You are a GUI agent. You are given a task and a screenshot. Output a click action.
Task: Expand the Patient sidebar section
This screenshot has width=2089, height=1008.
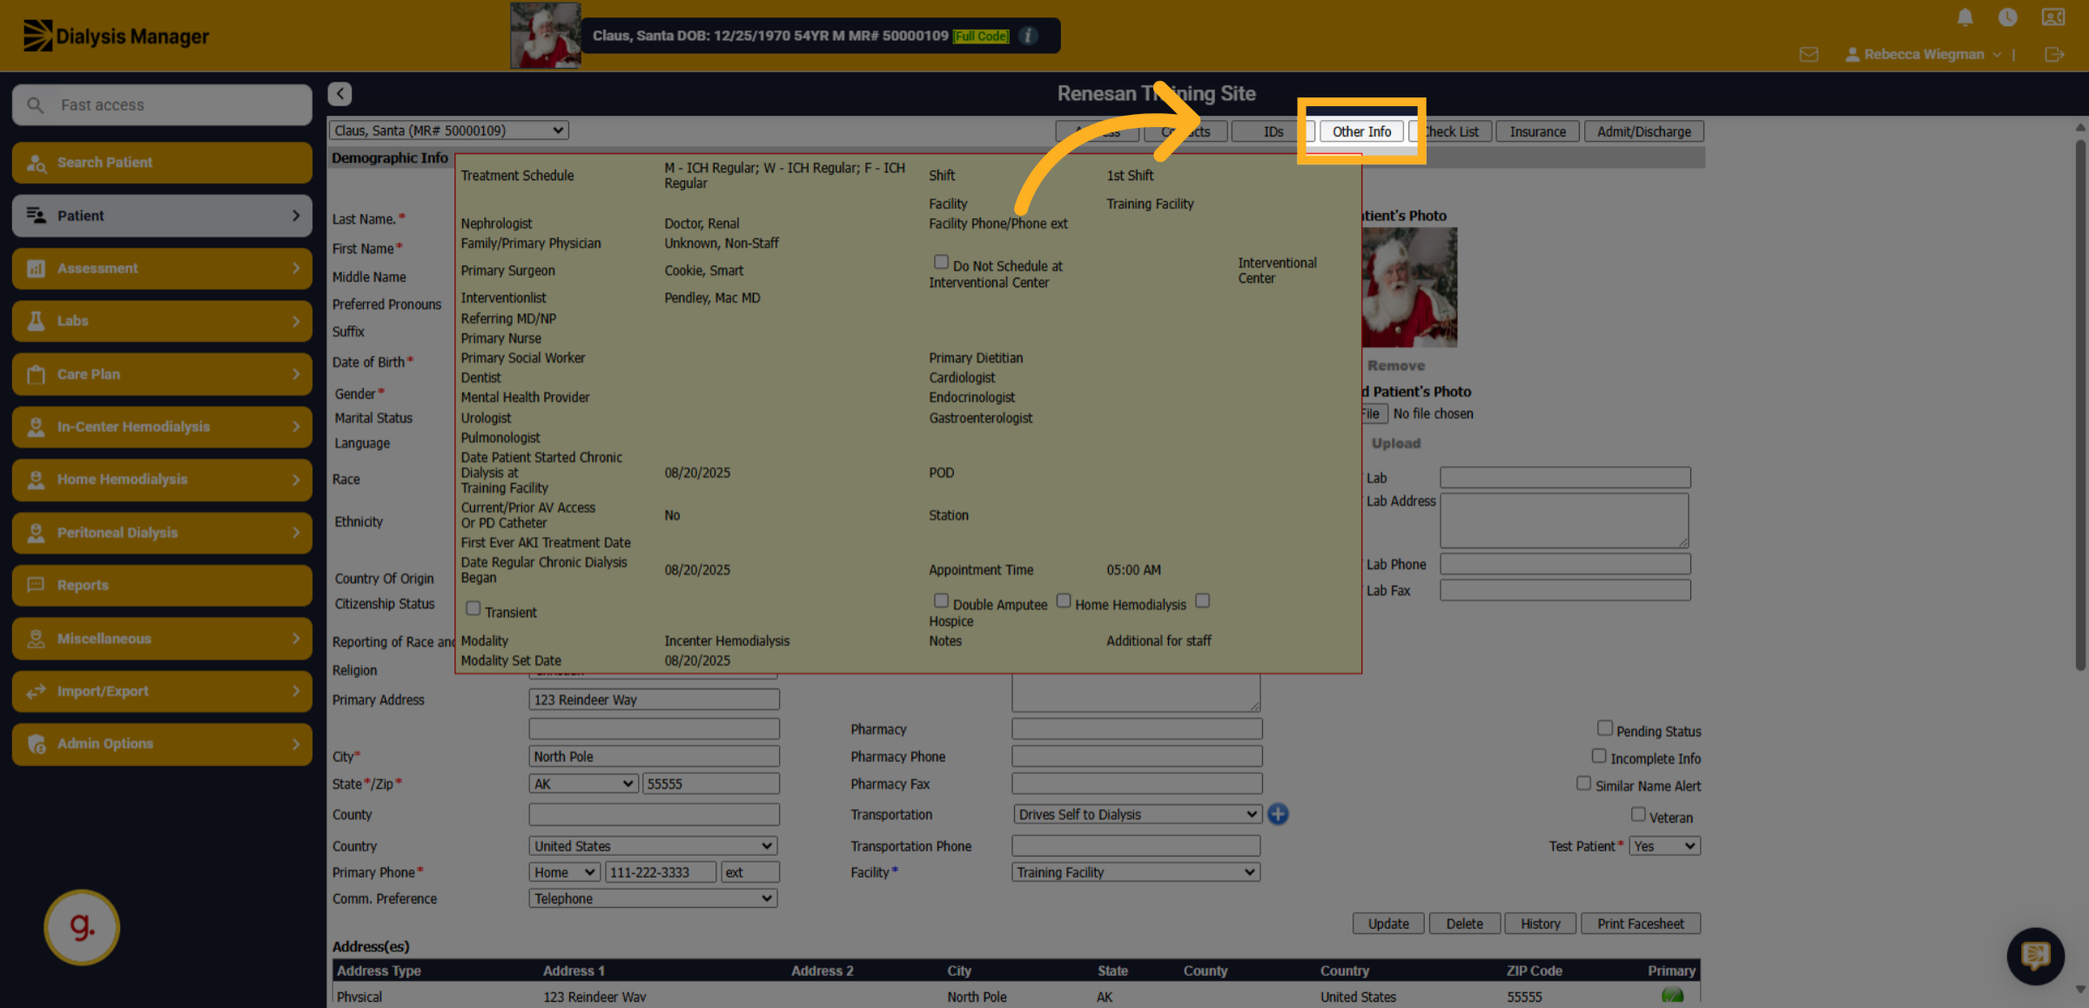point(162,216)
